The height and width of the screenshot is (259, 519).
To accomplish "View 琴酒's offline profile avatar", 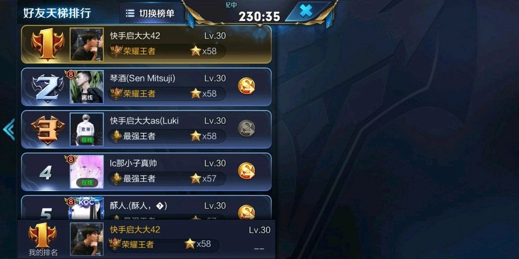I will point(86,87).
